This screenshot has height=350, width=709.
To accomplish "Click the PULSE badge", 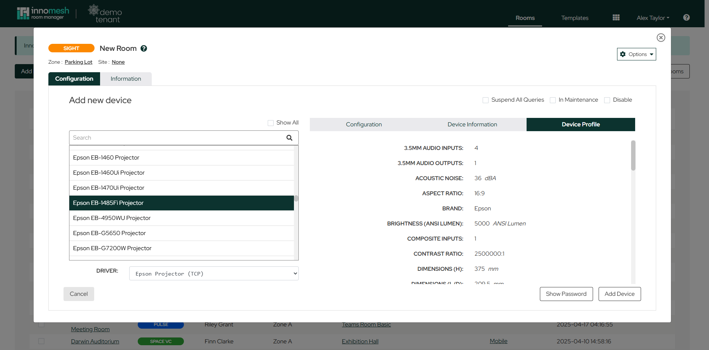I will tap(161, 325).
